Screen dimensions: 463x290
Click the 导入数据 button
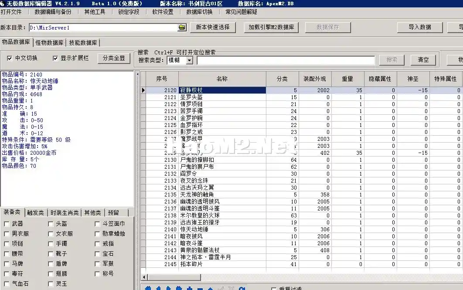(420, 27)
